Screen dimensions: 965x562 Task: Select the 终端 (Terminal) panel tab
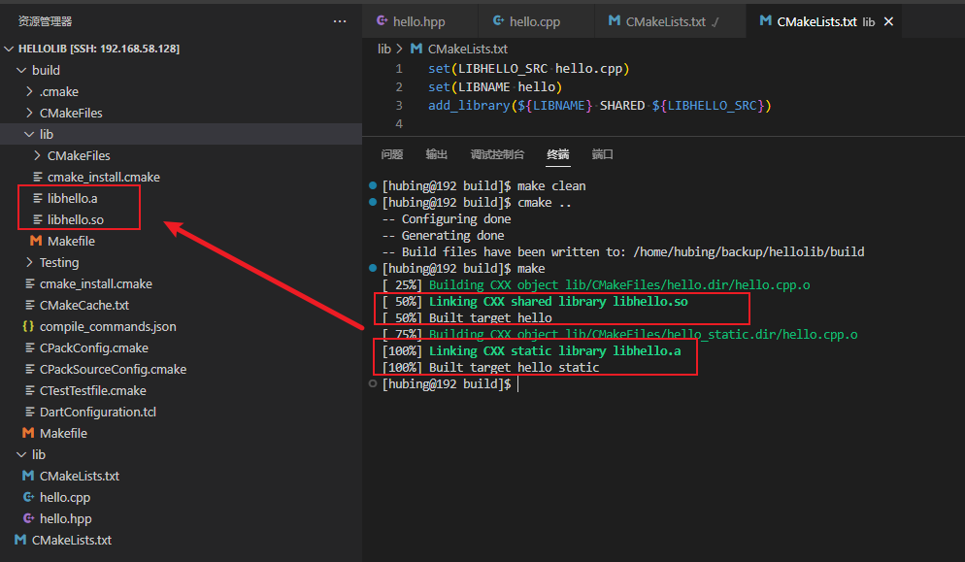[558, 154]
